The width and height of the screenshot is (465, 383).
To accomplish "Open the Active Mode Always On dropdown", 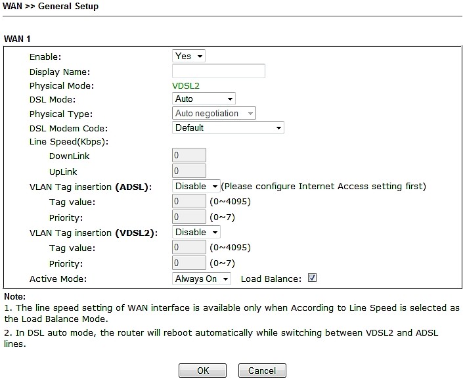I will coord(202,279).
